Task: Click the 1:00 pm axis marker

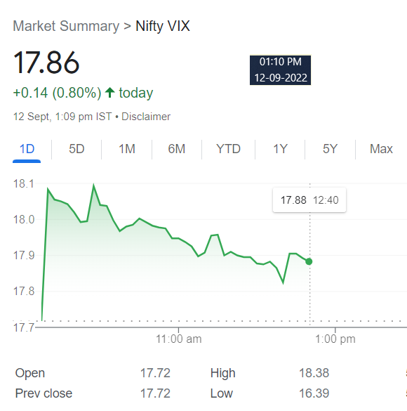Action: tap(335, 339)
